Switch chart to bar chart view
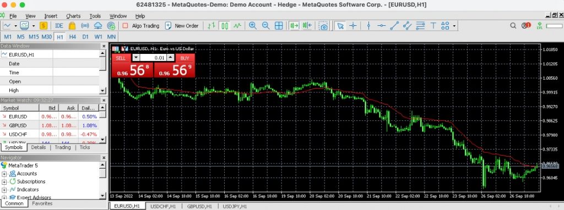Screen dimensions: 564x210 211,25
